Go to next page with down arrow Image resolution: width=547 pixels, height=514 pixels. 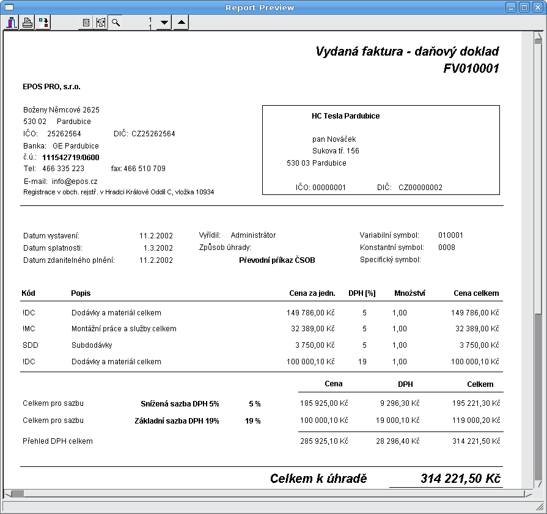coord(164,23)
